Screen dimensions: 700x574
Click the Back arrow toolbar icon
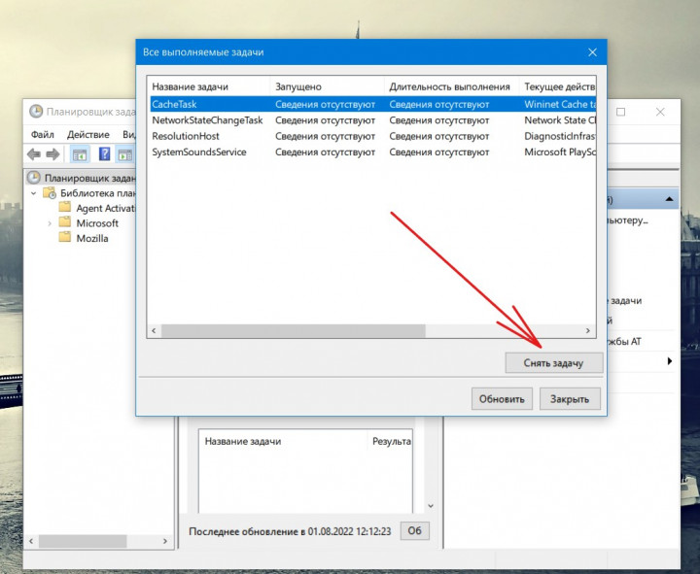(33, 154)
